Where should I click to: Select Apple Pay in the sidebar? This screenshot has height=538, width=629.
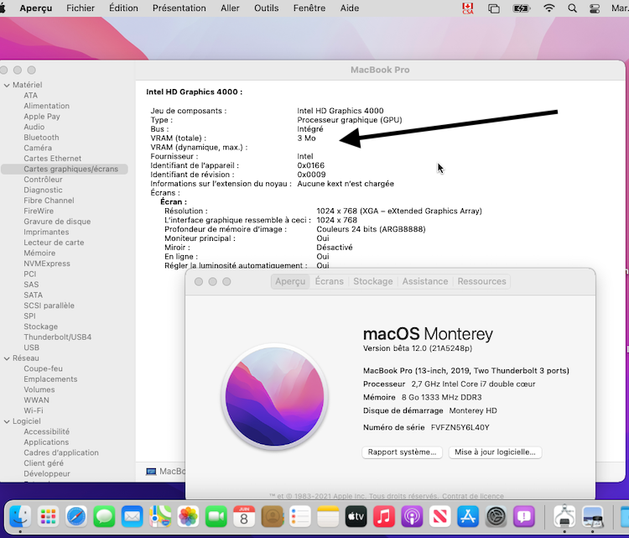coord(42,117)
